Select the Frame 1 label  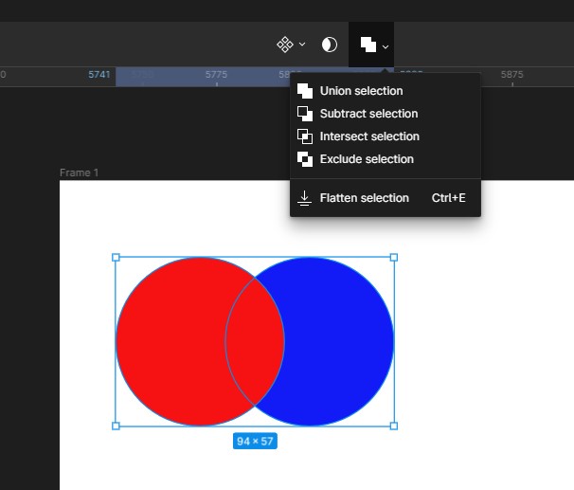(x=80, y=172)
